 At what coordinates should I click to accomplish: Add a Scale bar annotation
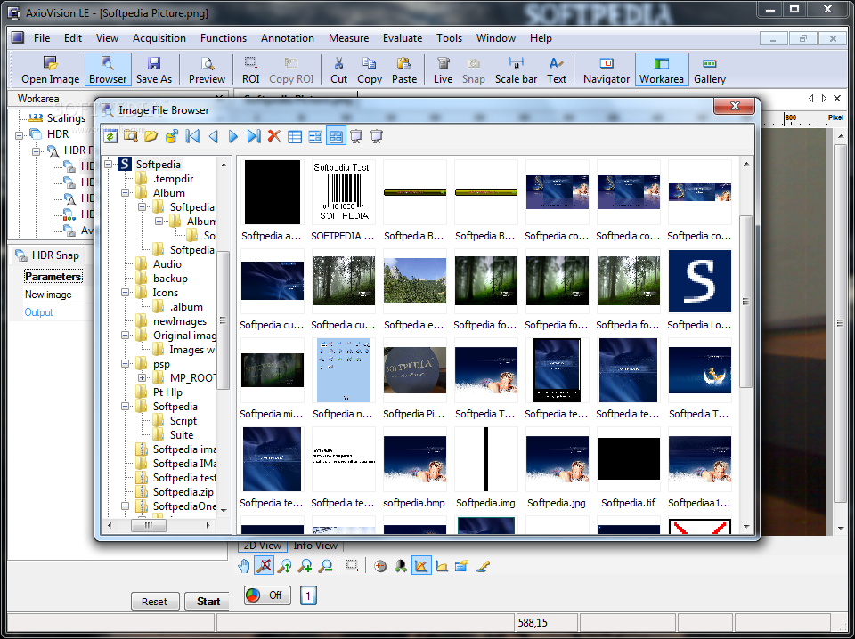(516, 69)
